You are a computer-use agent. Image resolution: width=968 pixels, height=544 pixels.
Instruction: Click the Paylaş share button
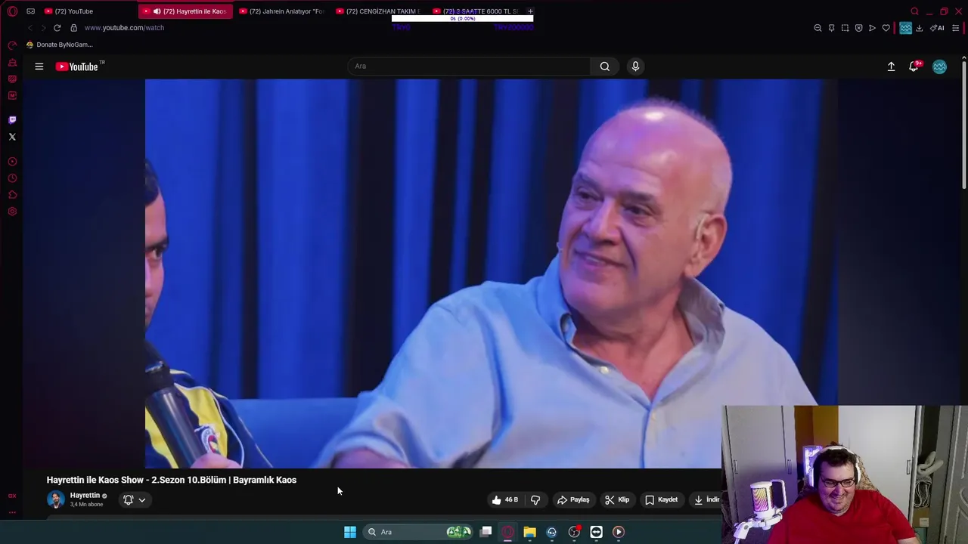click(x=573, y=499)
